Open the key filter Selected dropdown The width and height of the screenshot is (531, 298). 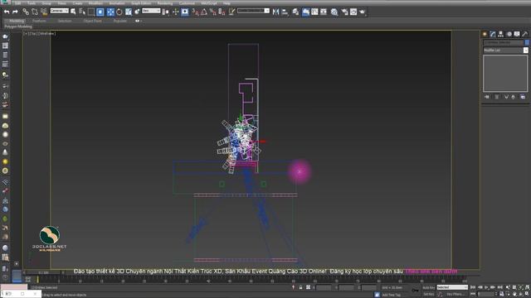pos(452,287)
